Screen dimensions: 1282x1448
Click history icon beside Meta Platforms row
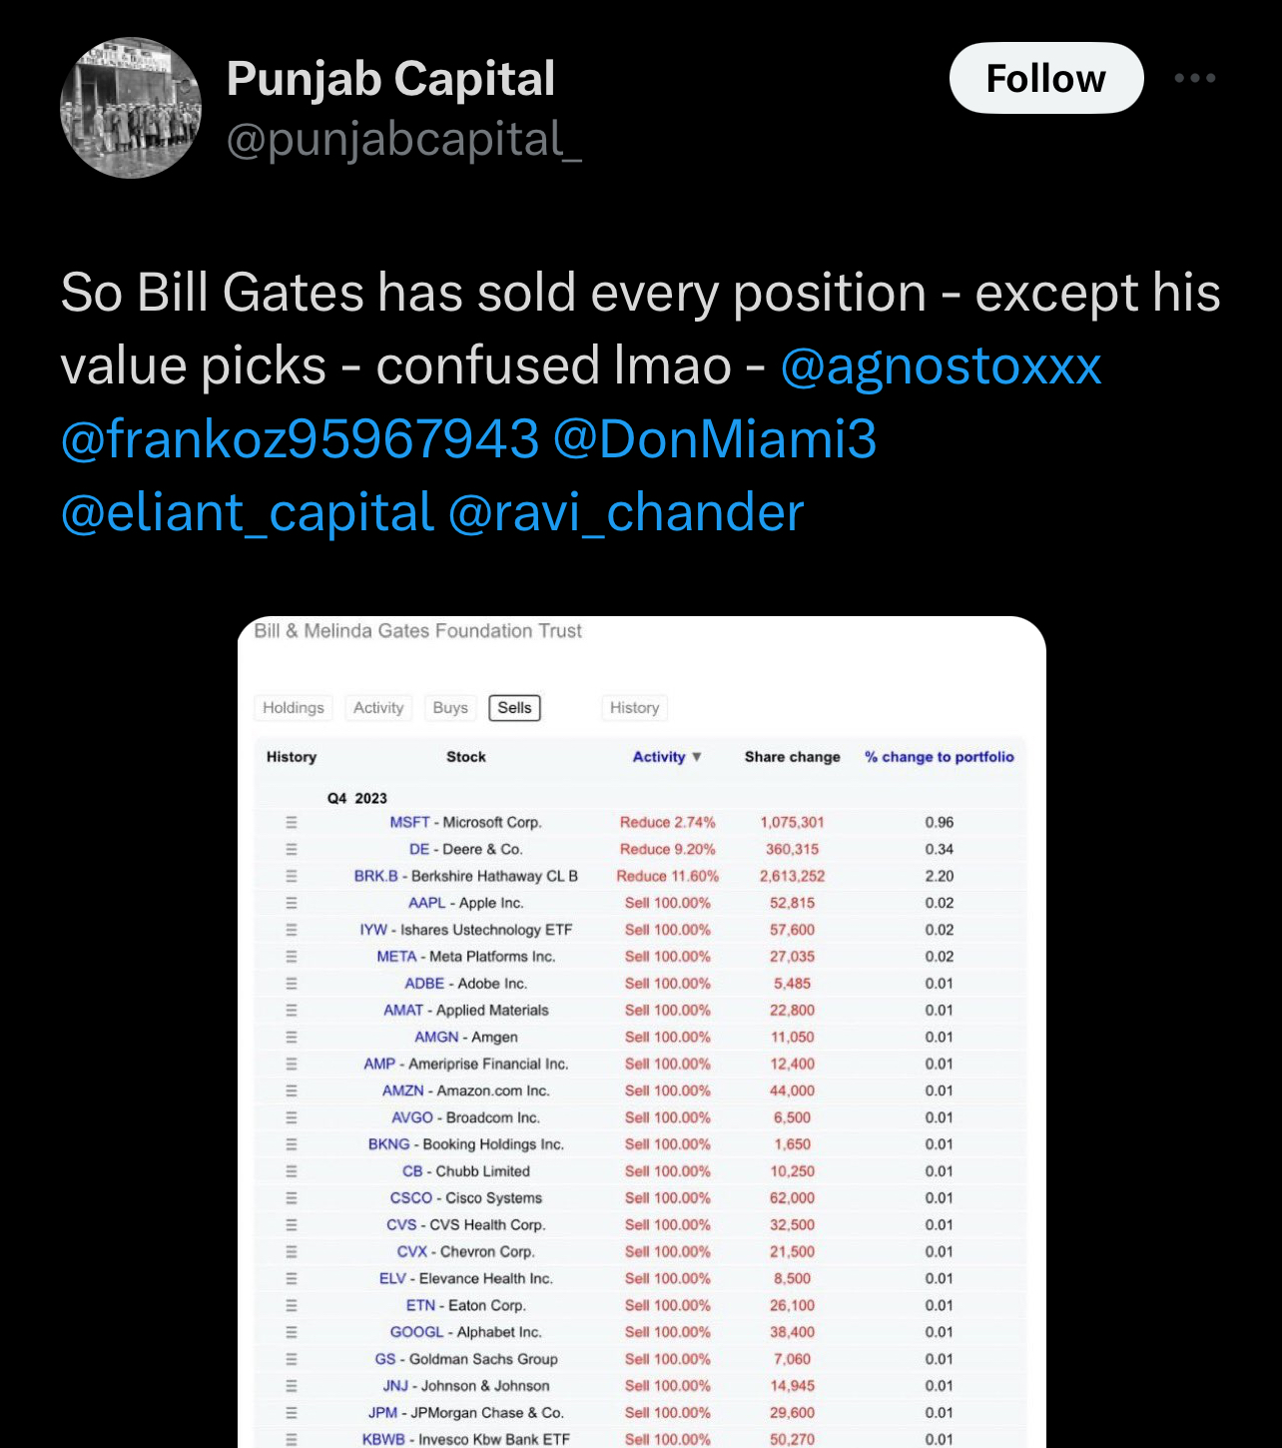point(292,957)
